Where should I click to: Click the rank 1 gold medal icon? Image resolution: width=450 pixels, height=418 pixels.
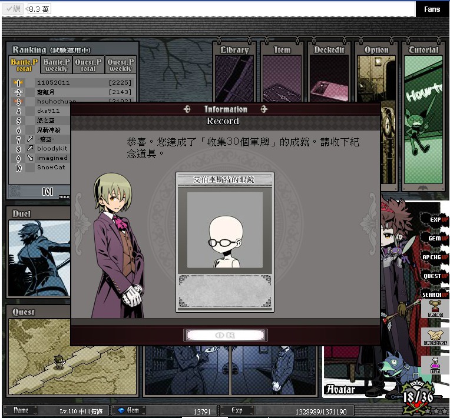pyautogui.click(x=18, y=83)
